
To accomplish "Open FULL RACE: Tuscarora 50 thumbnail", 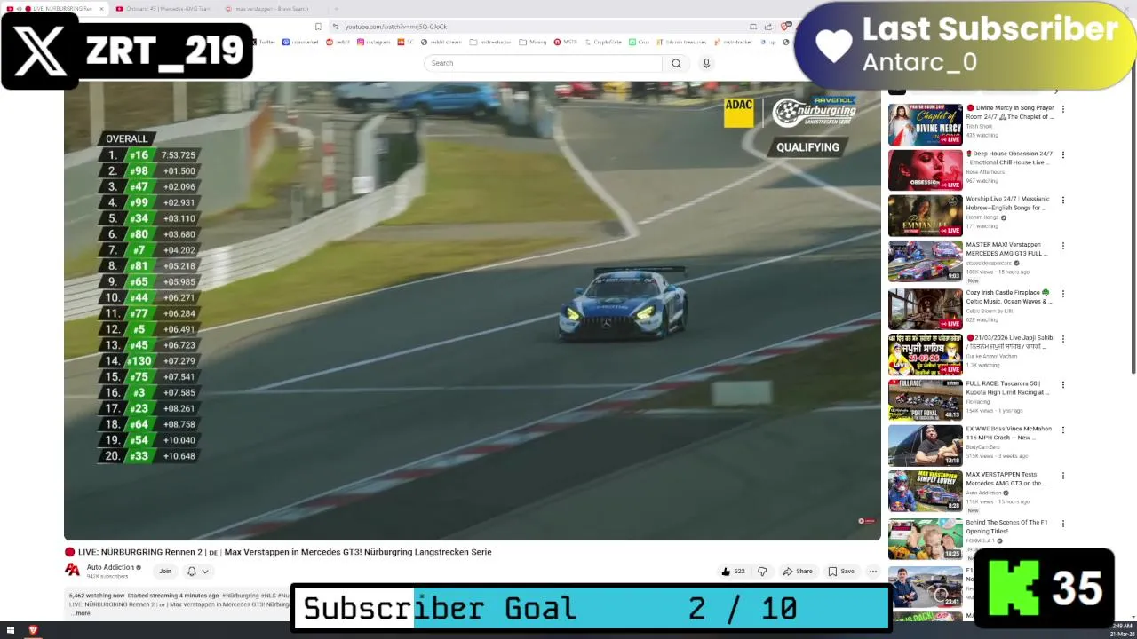I will [926, 399].
